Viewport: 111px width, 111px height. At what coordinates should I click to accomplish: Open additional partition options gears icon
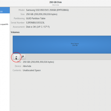pos(23,57)
